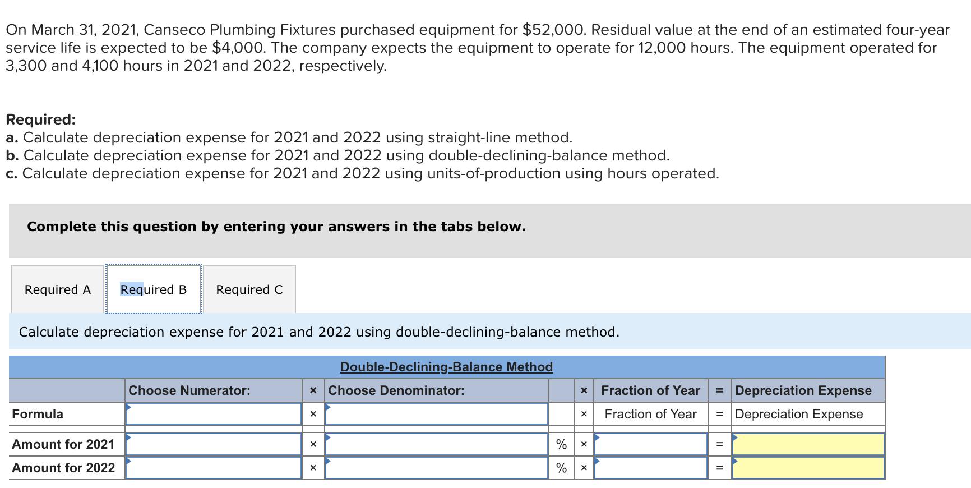Screen dimensions: 971x488
Task: Open the Fraction of Year dropdown for 2021
Action: pos(650,444)
